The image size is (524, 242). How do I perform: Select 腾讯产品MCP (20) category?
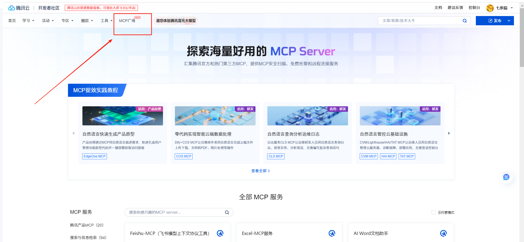(87, 225)
